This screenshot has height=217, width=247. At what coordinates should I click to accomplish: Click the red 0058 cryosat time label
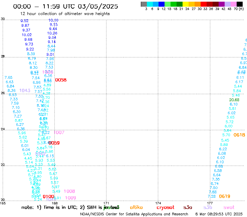[61, 80]
